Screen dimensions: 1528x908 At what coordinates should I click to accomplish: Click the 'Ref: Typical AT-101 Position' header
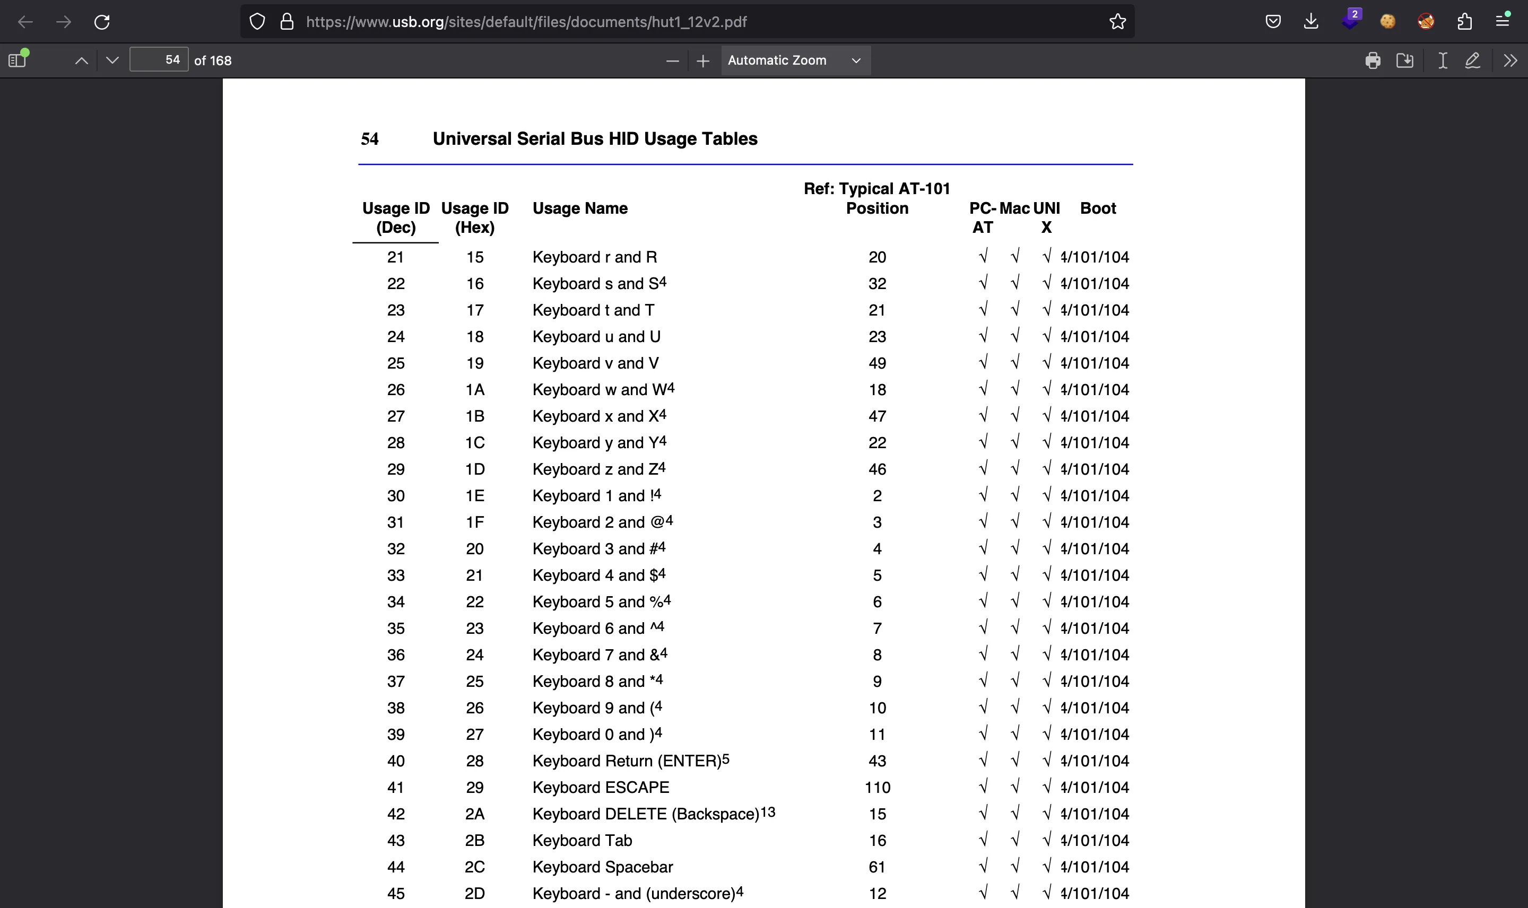point(876,198)
